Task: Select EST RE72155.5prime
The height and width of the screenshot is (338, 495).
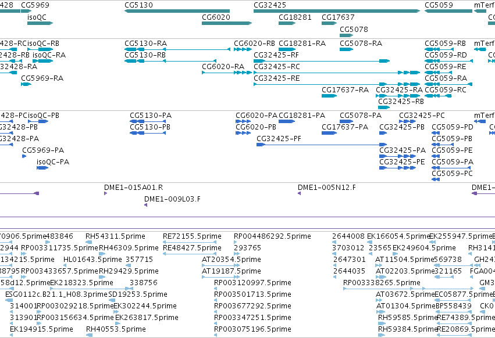Action: tap(190, 242)
